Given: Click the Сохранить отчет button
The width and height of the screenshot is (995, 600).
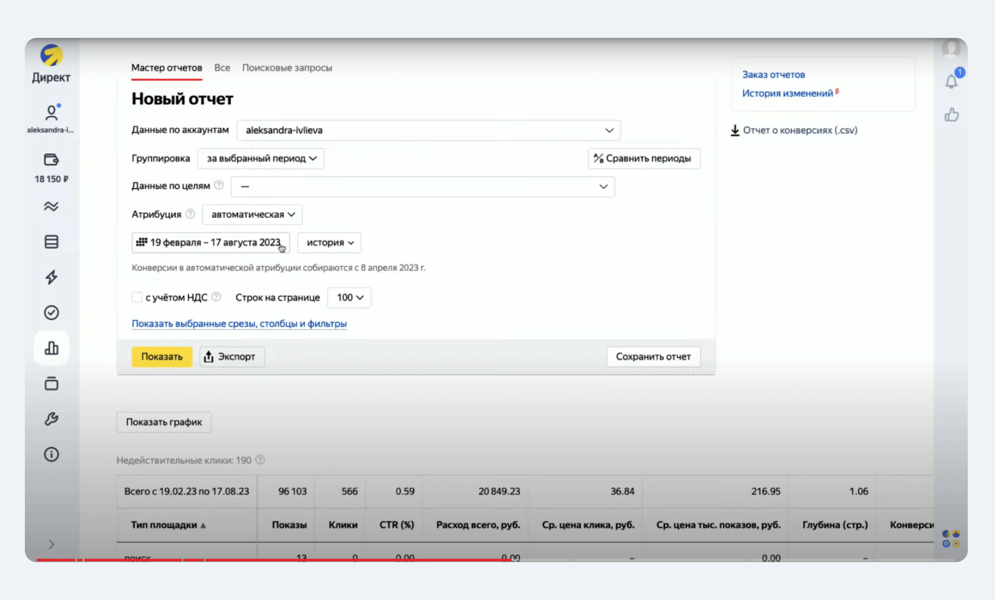Looking at the screenshot, I should click(653, 357).
